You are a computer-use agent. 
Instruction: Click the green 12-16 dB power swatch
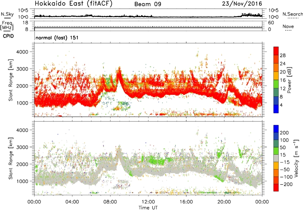point(276,84)
